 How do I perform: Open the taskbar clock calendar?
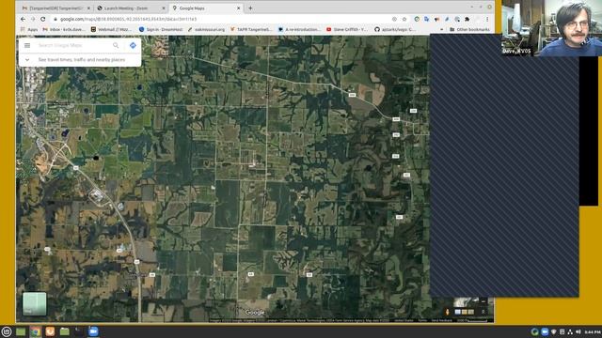(593, 331)
